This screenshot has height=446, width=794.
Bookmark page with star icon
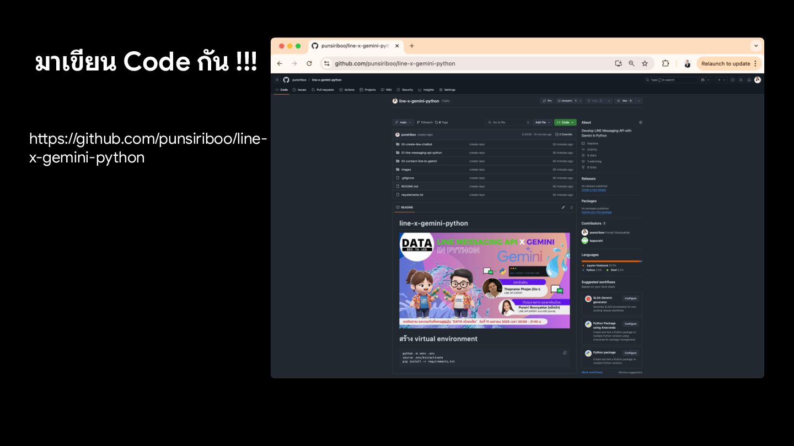(x=645, y=63)
